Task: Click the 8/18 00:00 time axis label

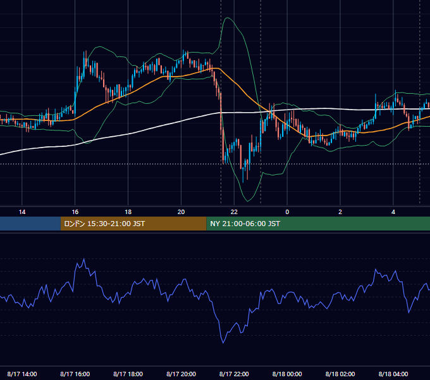Action: click(x=287, y=374)
